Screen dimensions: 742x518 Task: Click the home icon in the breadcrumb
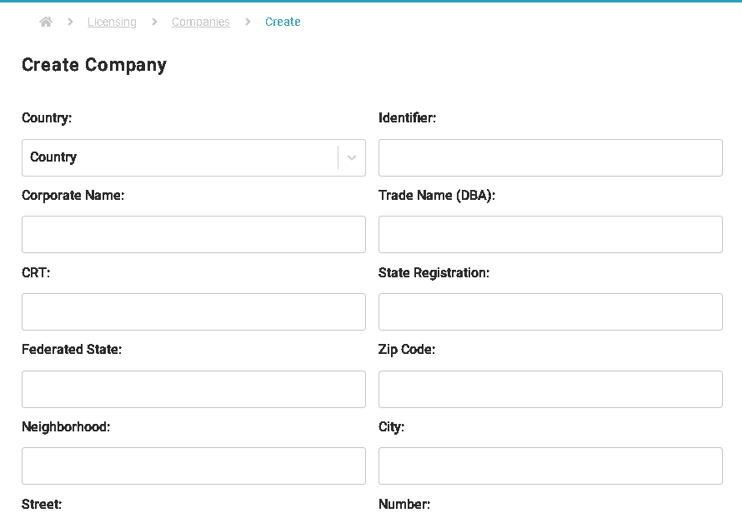point(46,22)
